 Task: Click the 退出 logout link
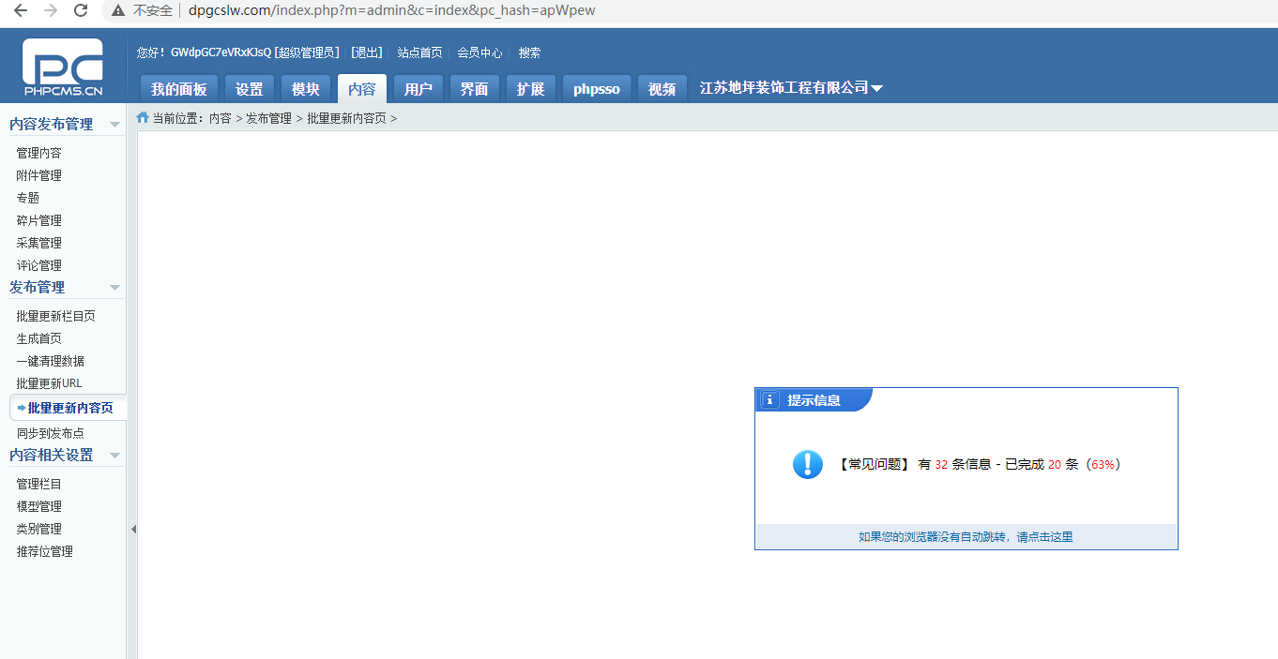pyautogui.click(x=367, y=52)
